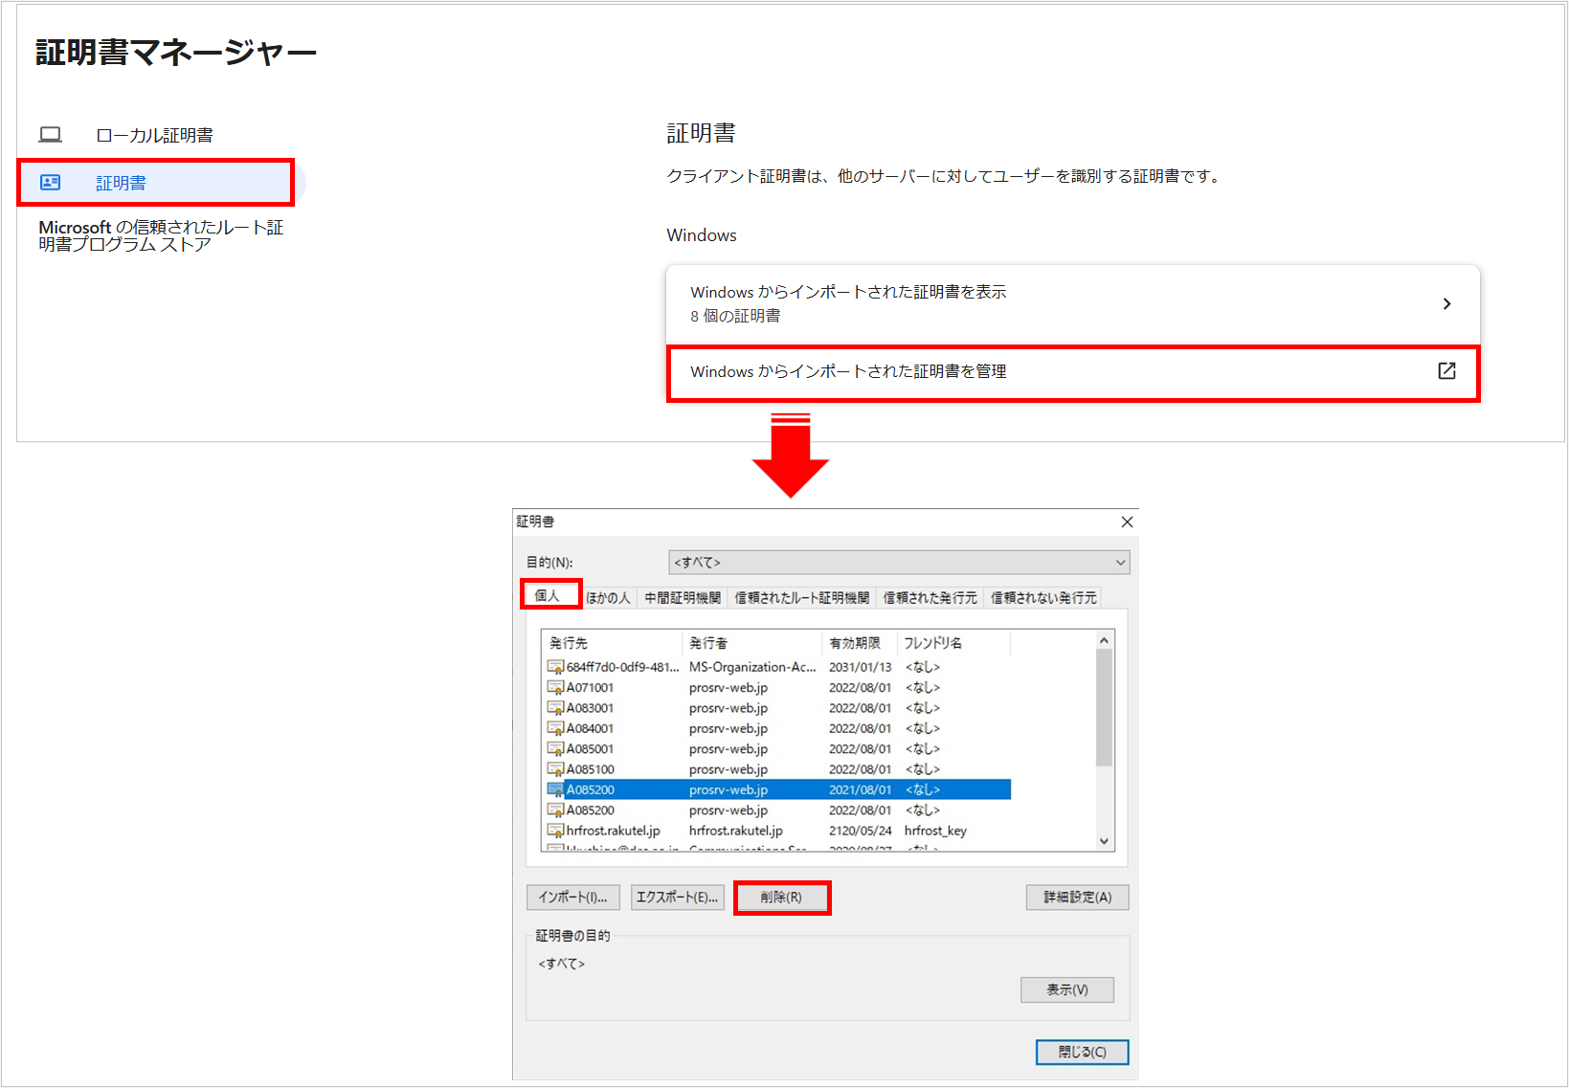
Task: Click the 表示(V) button
Action: (x=1066, y=989)
